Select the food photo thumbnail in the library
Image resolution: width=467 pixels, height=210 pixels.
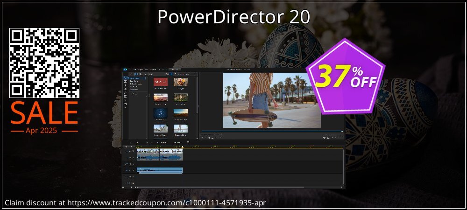180,82
